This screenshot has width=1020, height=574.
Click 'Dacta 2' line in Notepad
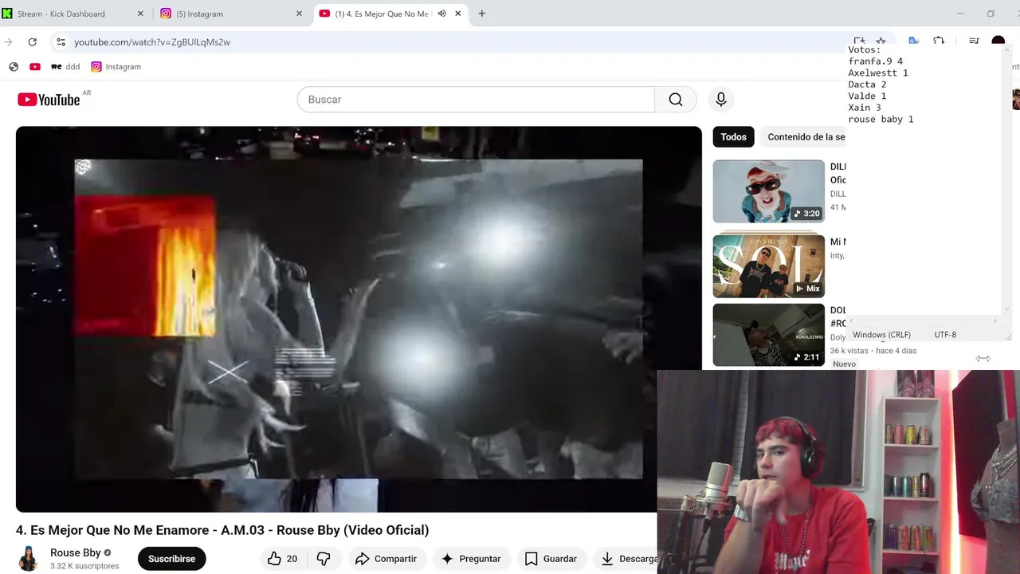point(867,85)
